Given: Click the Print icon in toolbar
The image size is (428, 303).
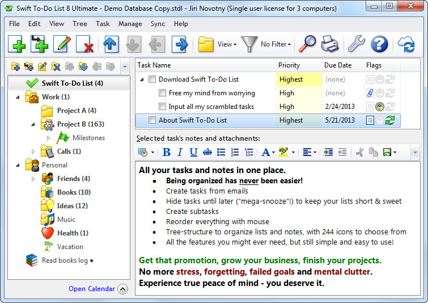Looking at the screenshot, I should coord(330,44).
